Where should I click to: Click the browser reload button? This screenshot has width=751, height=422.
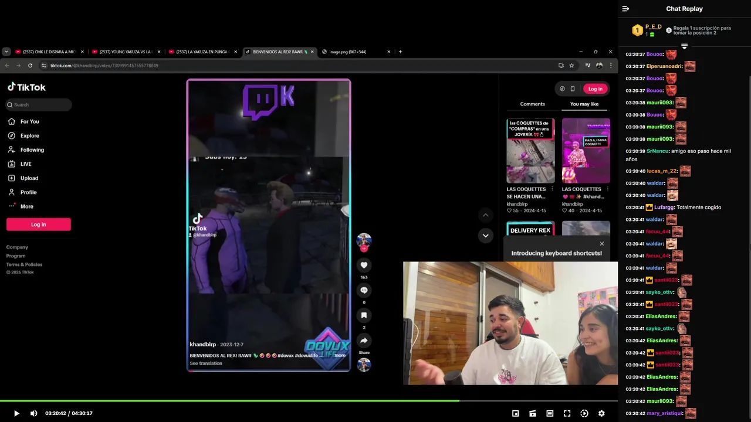[30, 66]
